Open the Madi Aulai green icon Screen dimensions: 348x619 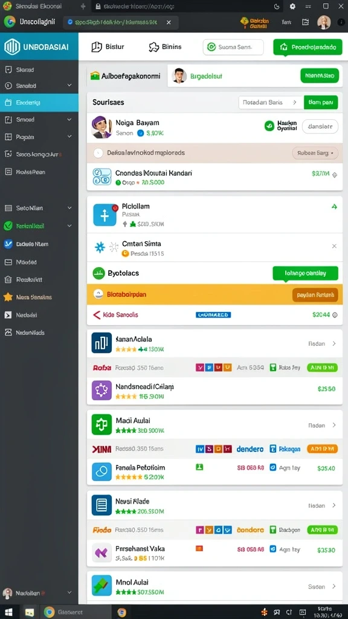pyautogui.click(x=101, y=424)
